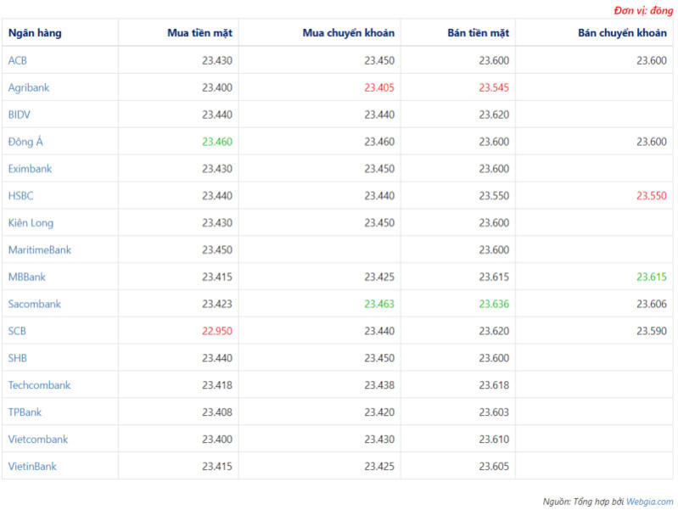Click the Sacombank link
This screenshot has height=510, width=678.
pyautogui.click(x=35, y=304)
